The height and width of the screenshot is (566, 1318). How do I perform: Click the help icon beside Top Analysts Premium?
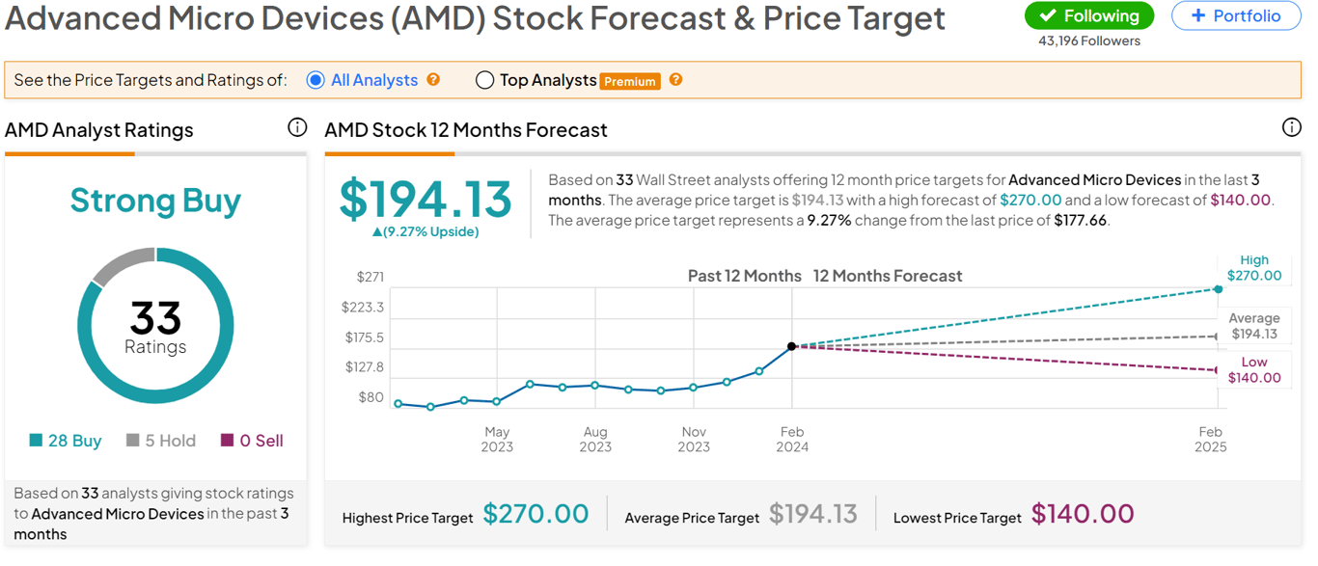coord(675,80)
